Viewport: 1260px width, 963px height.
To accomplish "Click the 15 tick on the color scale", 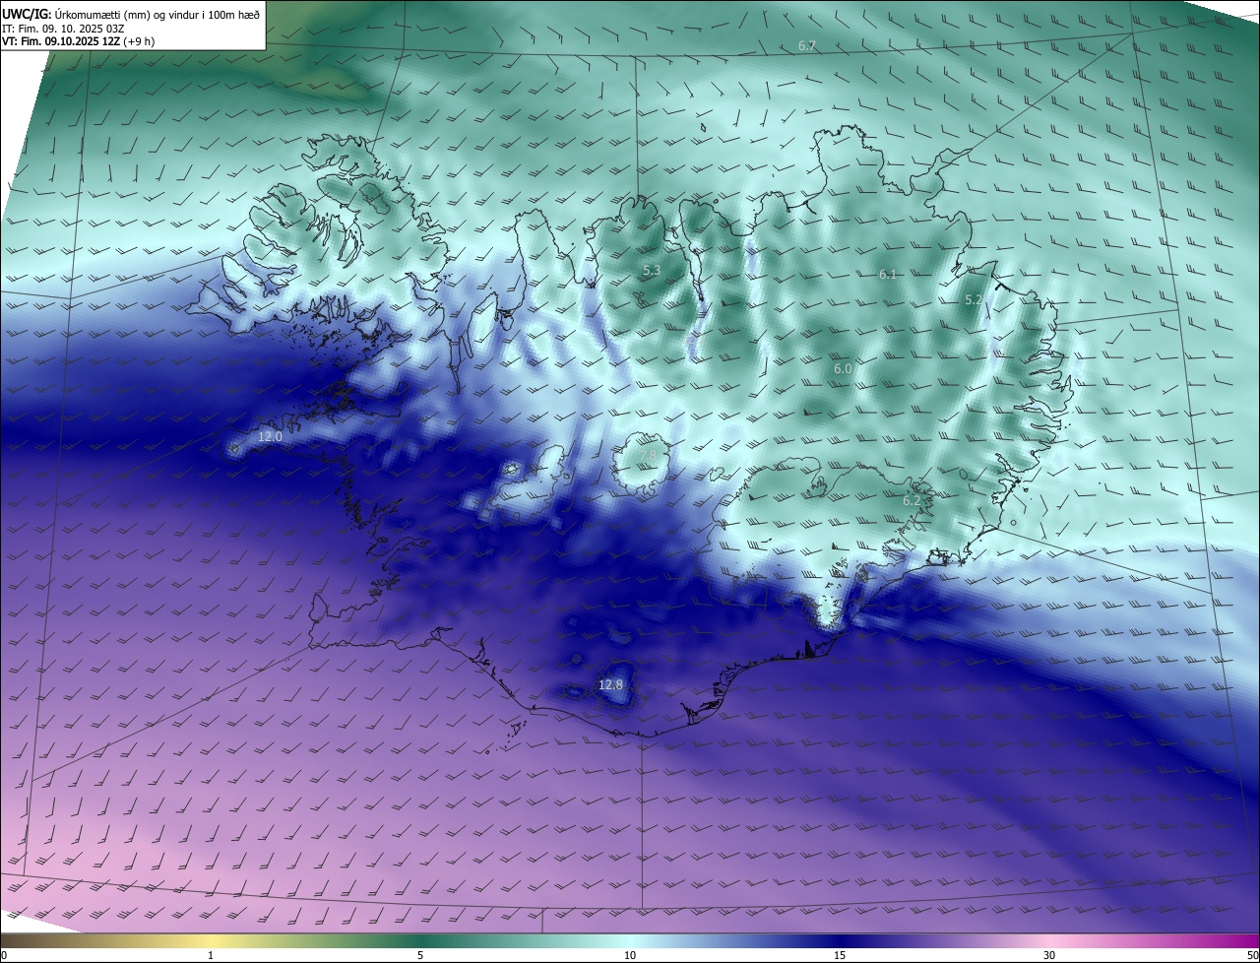I will tap(840, 955).
